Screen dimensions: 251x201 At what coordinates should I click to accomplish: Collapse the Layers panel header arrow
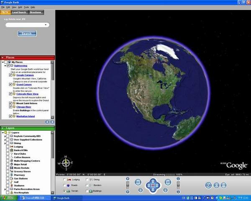3,128
